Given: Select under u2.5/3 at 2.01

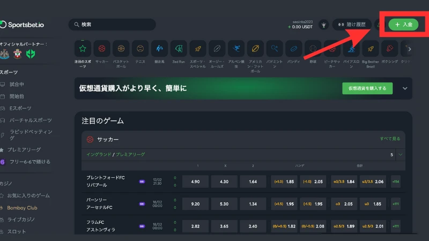Looking at the screenshot, I should coord(373,226).
